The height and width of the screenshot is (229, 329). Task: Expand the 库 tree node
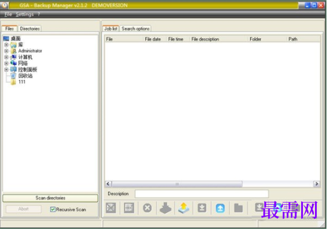[6, 45]
